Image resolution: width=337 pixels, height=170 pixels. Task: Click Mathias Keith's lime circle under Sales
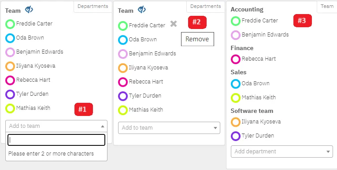[x=236, y=98]
